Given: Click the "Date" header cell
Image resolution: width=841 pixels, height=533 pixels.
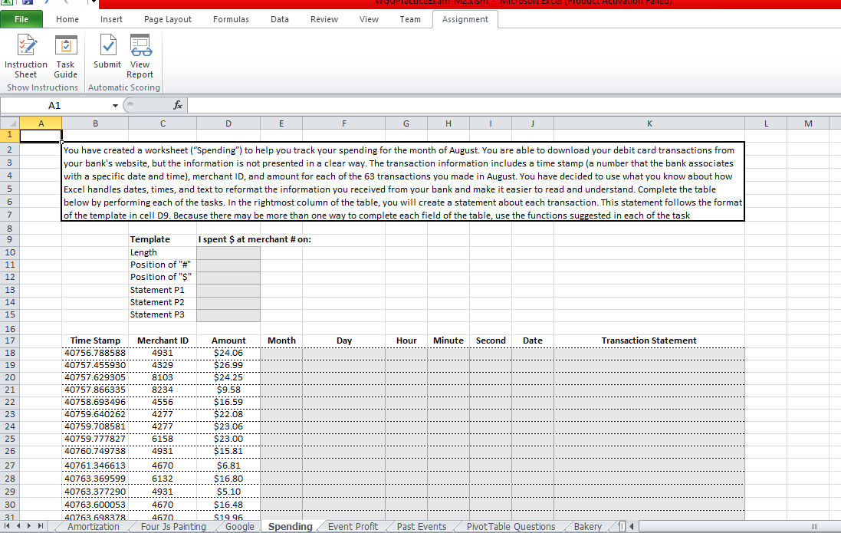Looking at the screenshot, I should [x=533, y=341].
